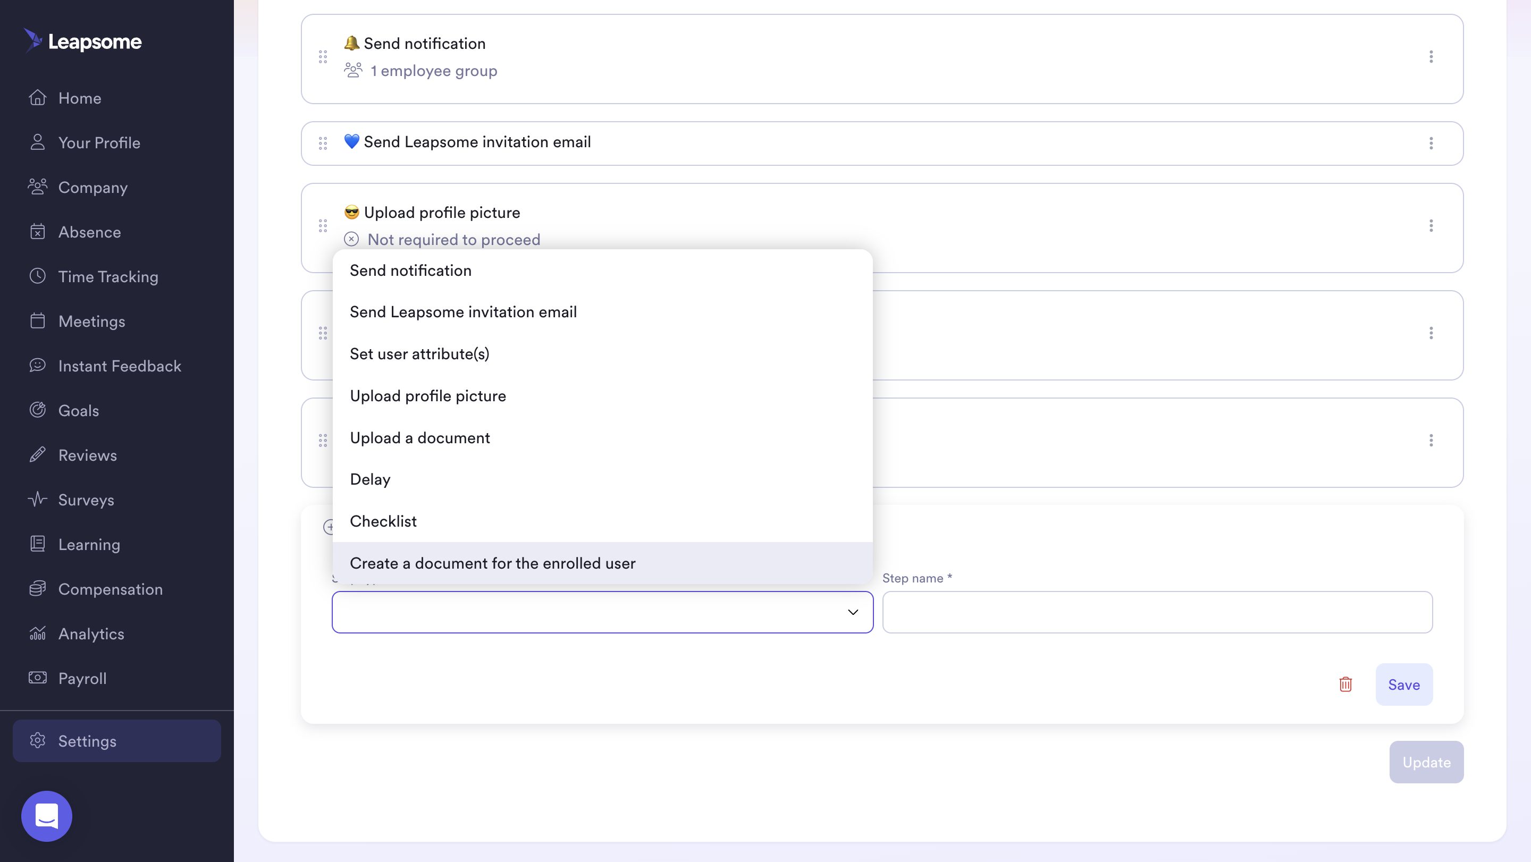1531x862 pixels.
Task: Click the Instant Feedback speech bubble icon
Action: pos(37,365)
